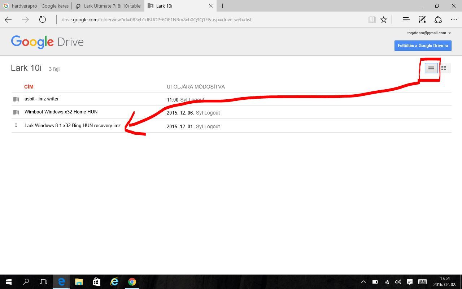Open Wimboot Windows x32 Home HUN folder

pyautogui.click(x=61, y=112)
